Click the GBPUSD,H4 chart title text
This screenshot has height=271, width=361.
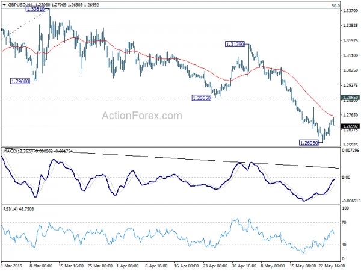(x=21, y=5)
